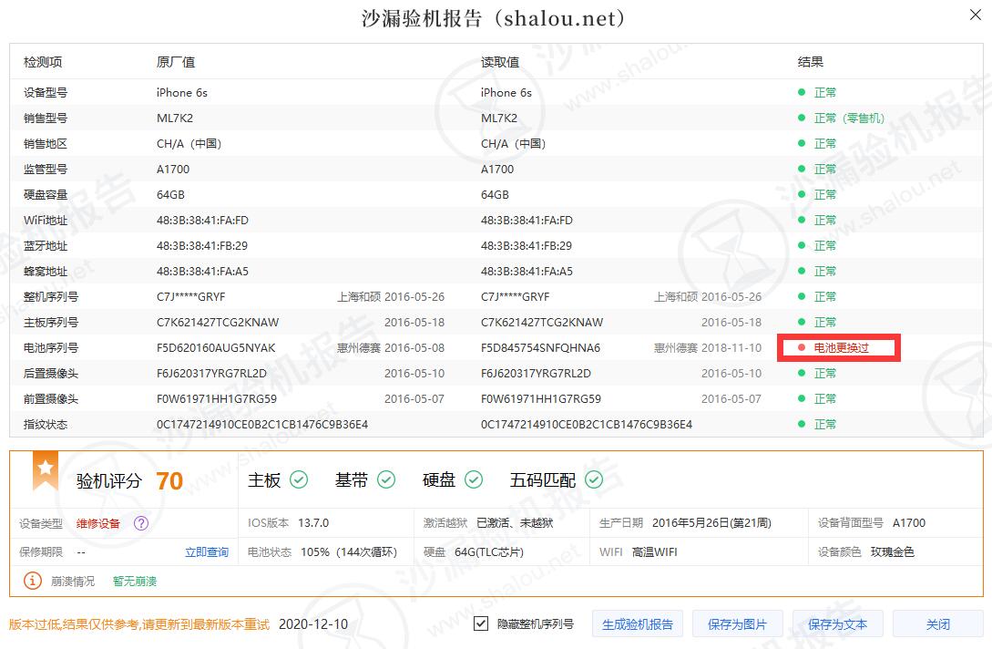This screenshot has width=992, height=649.
Task: Click the 高温WIFI value
Action: coord(654,552)
